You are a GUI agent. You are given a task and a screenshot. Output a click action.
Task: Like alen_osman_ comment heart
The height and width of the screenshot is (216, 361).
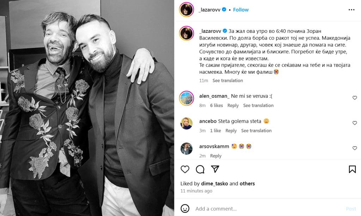(355, 98)
